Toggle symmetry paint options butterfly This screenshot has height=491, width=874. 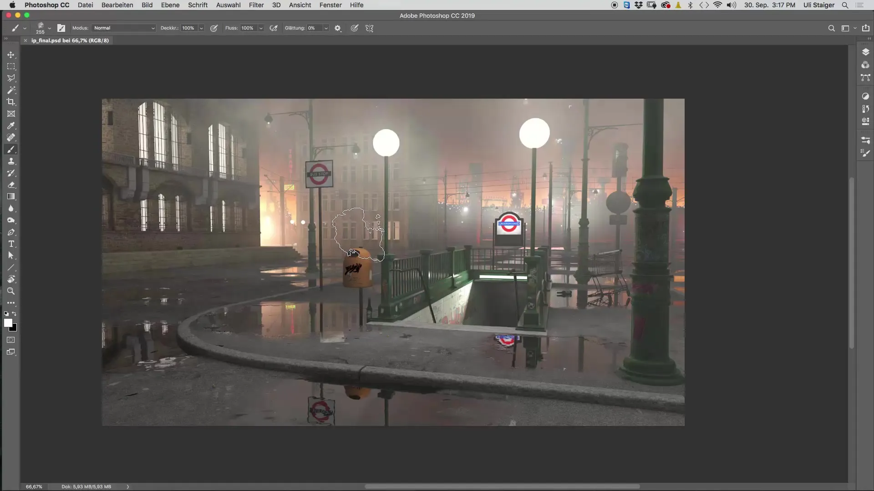(x=370, y=28)
